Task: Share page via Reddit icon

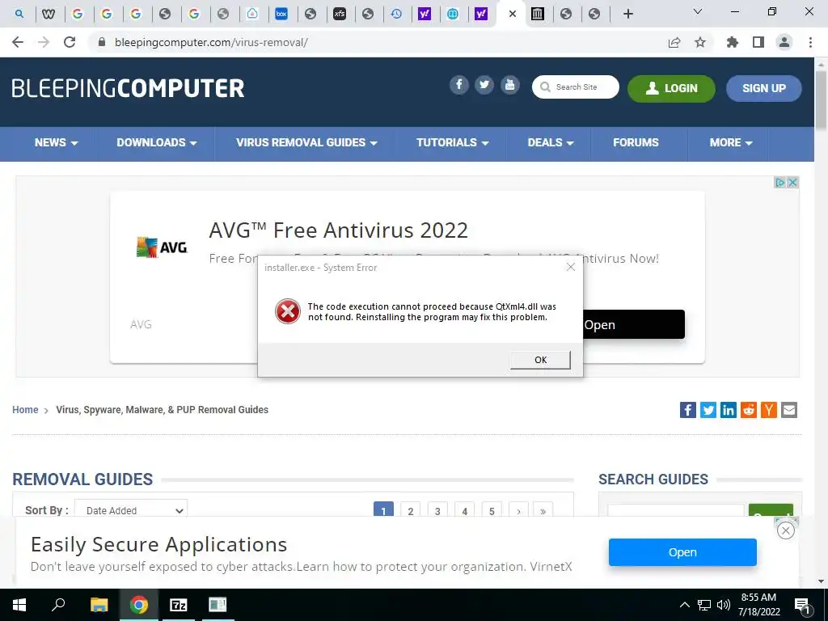Action: point(748,410)
